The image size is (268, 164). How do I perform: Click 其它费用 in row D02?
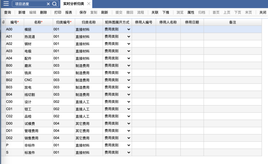tap(89, 138)
